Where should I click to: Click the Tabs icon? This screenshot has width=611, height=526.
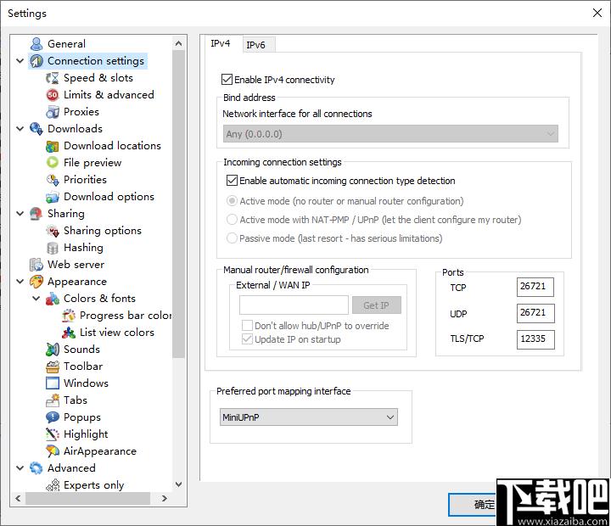[x=53, y=400]
